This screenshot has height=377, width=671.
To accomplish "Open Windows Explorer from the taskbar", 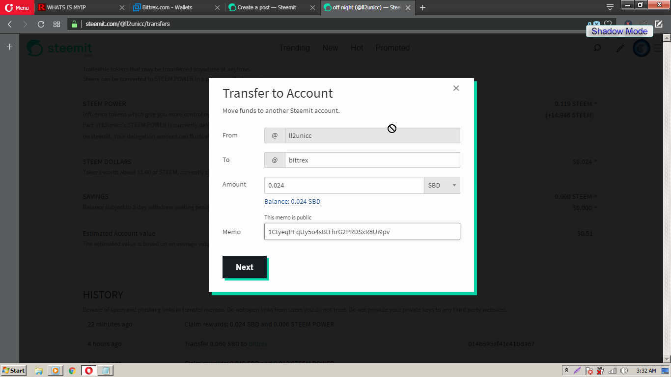I will pyautogui.click(x=39, y=371).
